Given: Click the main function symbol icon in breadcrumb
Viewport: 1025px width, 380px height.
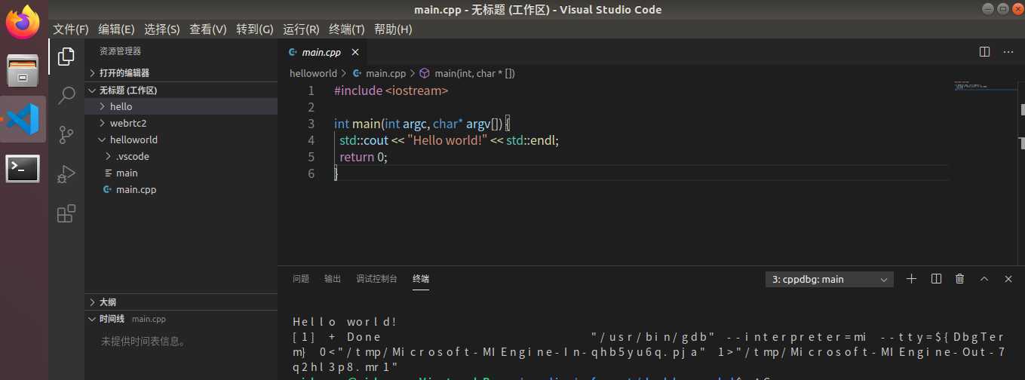Looking at the screenshot, I should (425, 73).
